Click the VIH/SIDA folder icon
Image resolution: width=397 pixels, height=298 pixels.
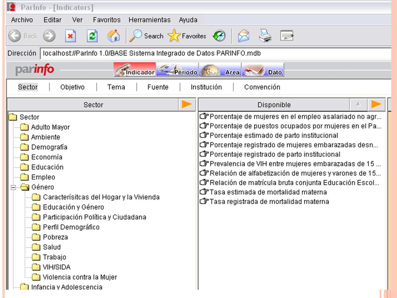[36, 267]
